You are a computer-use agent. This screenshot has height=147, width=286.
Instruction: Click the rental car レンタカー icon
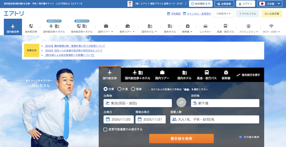pyautogui.click(x=205, y=26)
